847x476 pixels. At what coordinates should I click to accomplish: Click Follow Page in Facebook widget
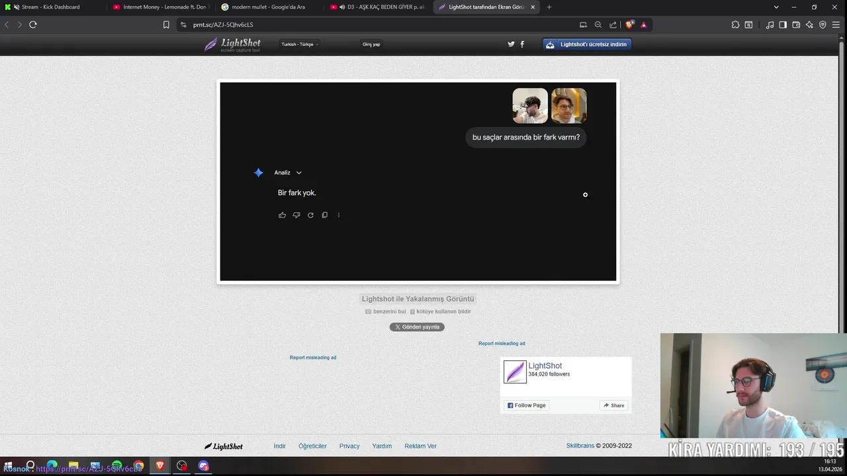click(x=527, y=405)
